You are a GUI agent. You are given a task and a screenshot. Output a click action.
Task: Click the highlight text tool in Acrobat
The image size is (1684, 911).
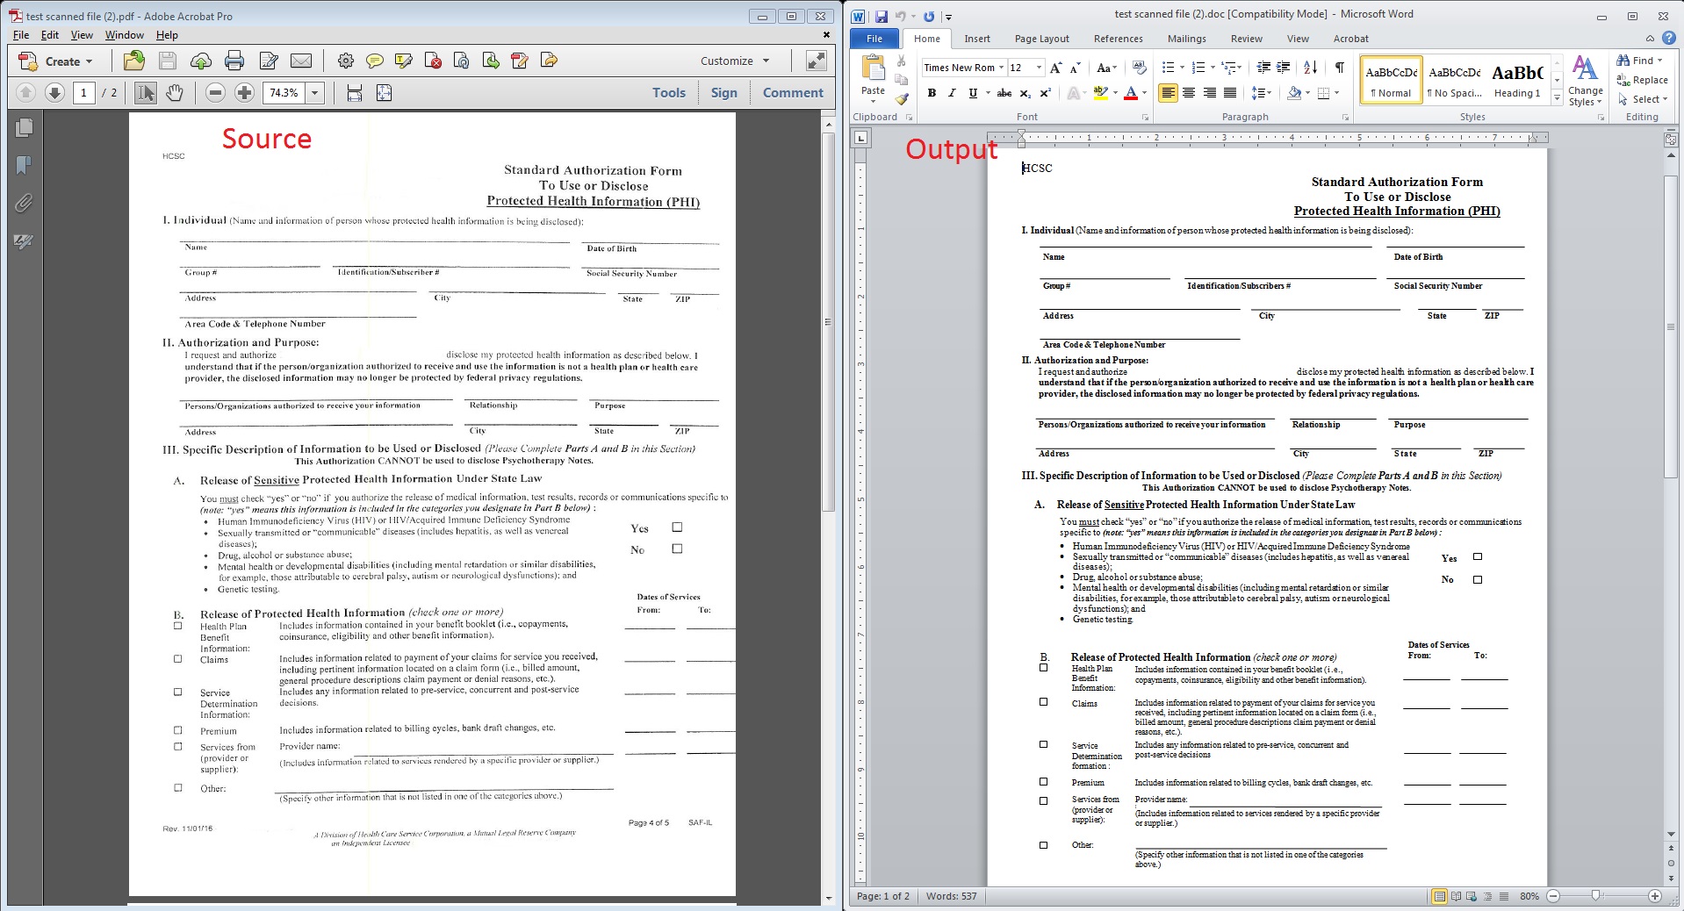[404, 61]
